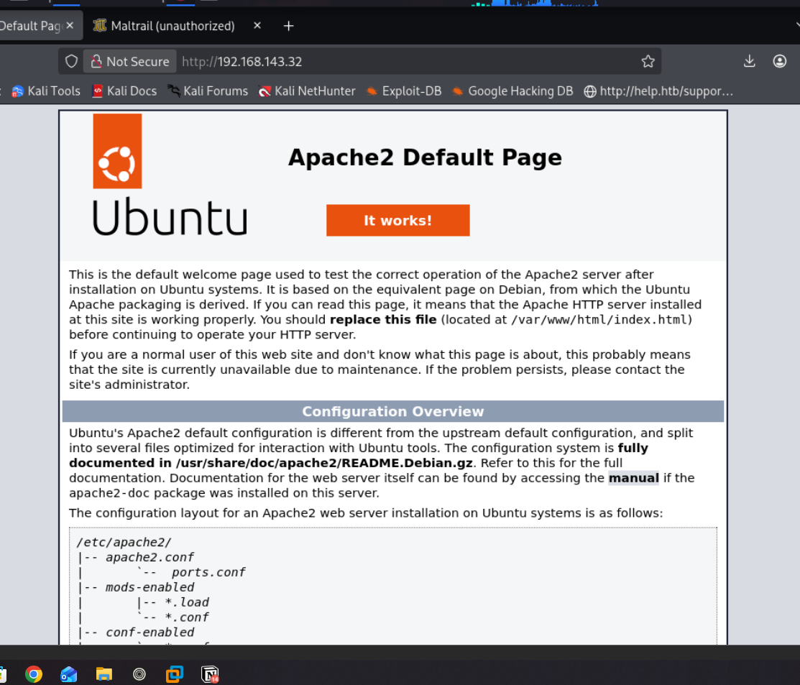Click the URL address field
The image size is (800, 685).
coord(403,62)
